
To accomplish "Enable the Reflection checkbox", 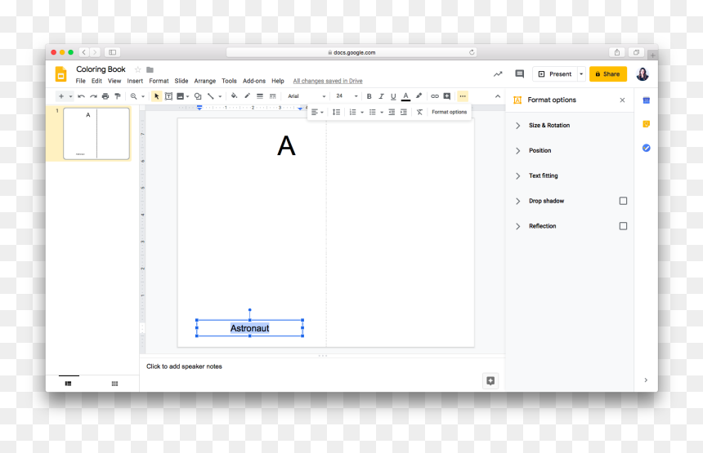I will tap(623, 226).
